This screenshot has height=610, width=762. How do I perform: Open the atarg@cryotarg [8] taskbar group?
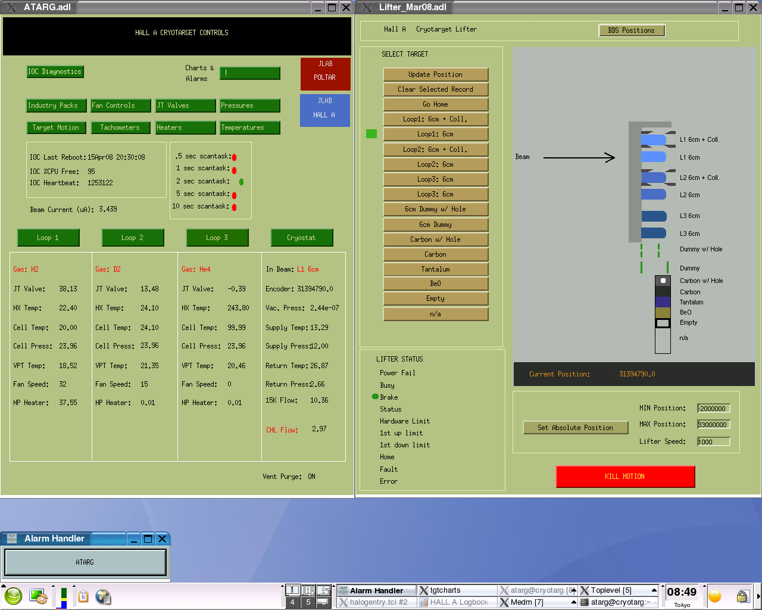[x=538, y=590]
